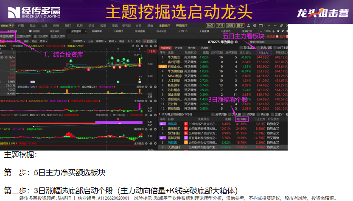
Task: Click the red 振 tag in the 思特奇 row
Action: (186, 124)
